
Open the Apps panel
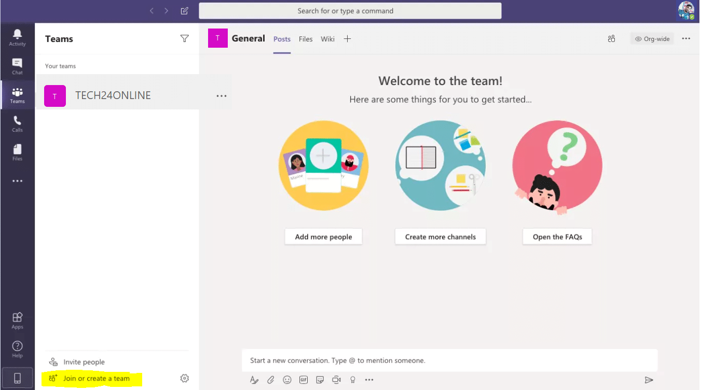(x=17, y=318)
